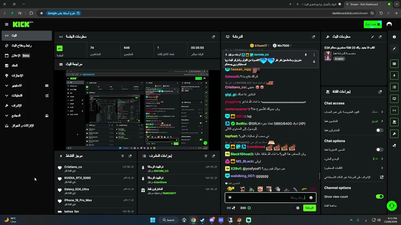Click the pin icon on the pinned message

coord(306,55)
